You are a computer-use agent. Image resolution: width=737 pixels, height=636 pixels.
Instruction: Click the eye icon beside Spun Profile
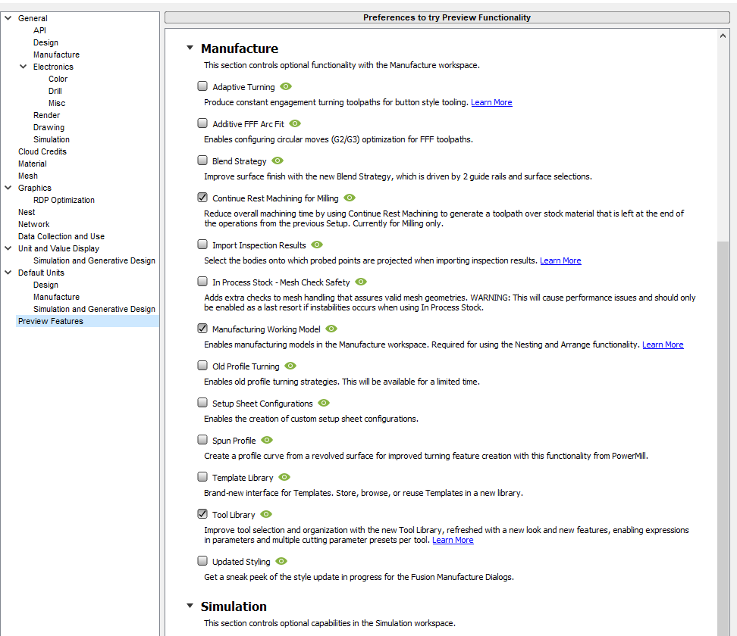pos(267,440)
